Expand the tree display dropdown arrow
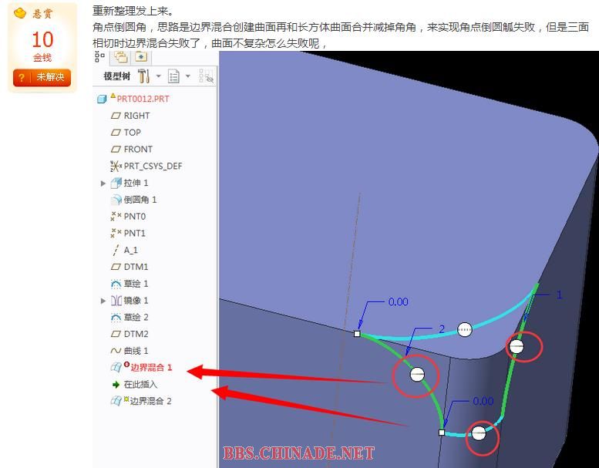 tap(187, 76)
